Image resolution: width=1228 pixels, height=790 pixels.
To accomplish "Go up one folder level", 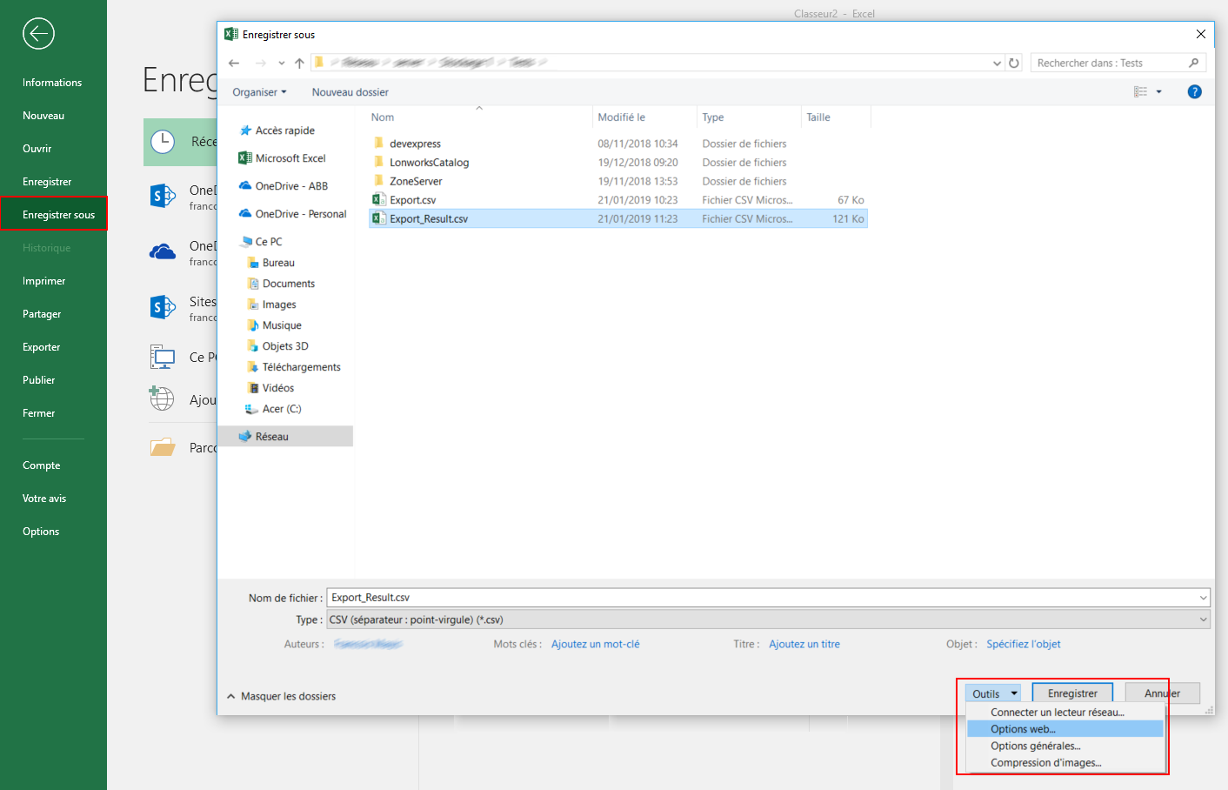I will coord(299,63).
